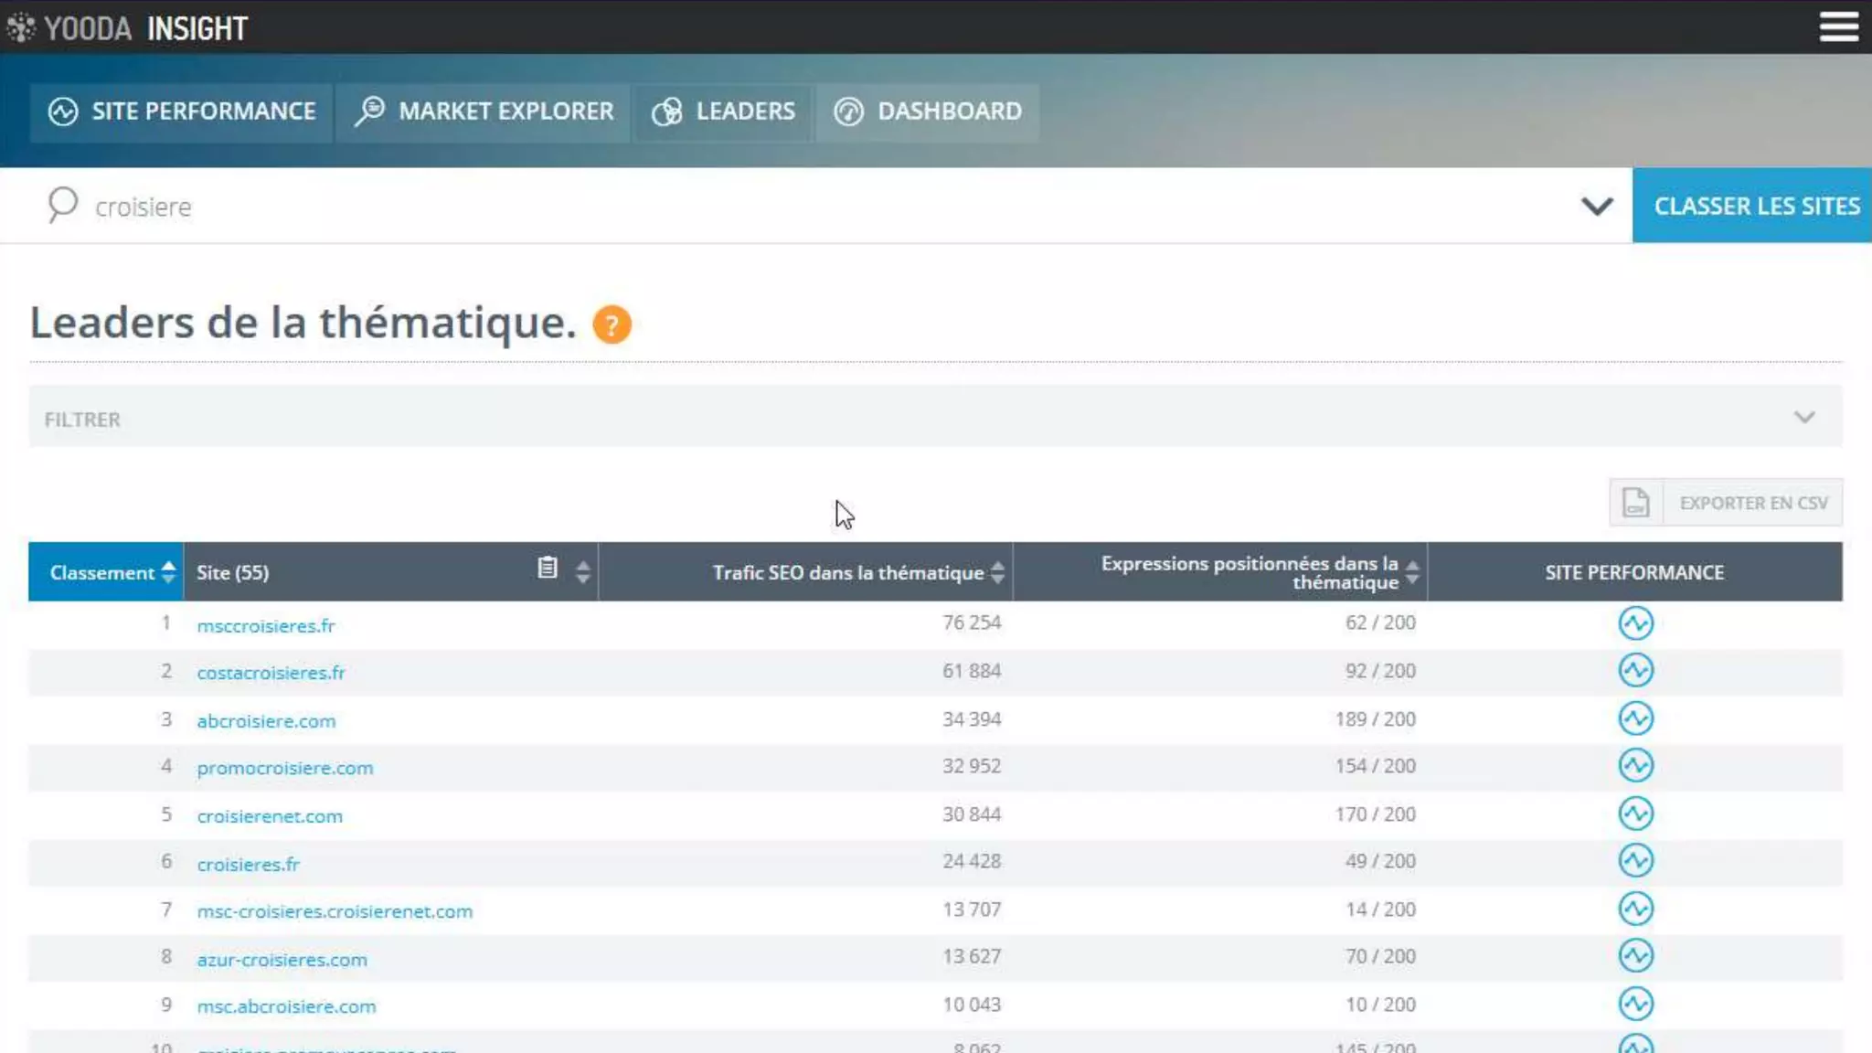The width and height of the screenshot is (1872, 1053).
Task: Open the hamburger menu icon
Action: point(1838,27)
